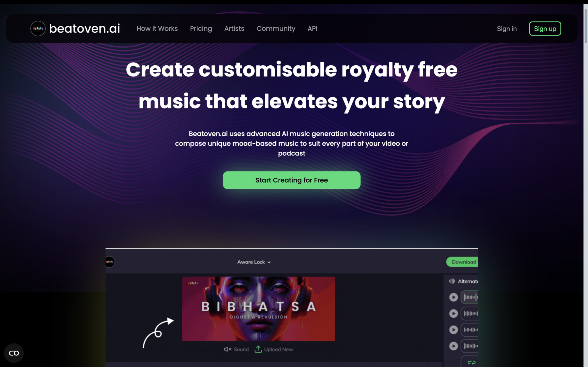The image size is (588, 367).
Task: Open the How It Works menu item
Action: click(157, 28)
